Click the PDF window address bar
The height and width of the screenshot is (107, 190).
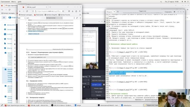(48, 11)
